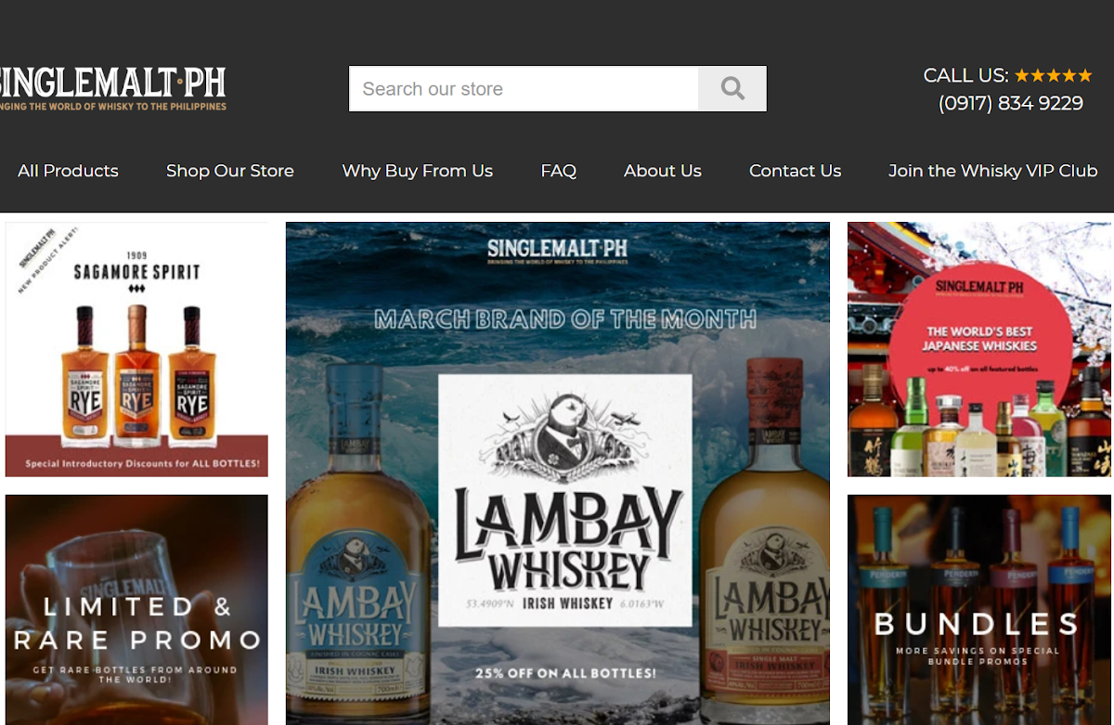
Task: Click the Lambay Whiskey center label card
Action: pos(564,499)
